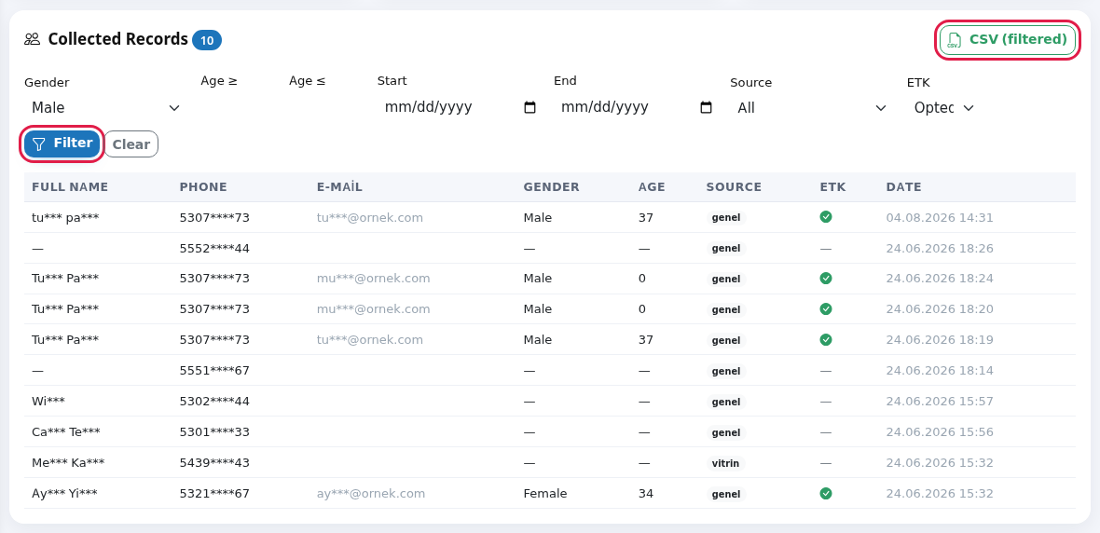Click green ETK check in the 04.08.2026 14:31 row
Viewport: 1100px width, 533px height.
pyautogui.click(x=826, y=217)
